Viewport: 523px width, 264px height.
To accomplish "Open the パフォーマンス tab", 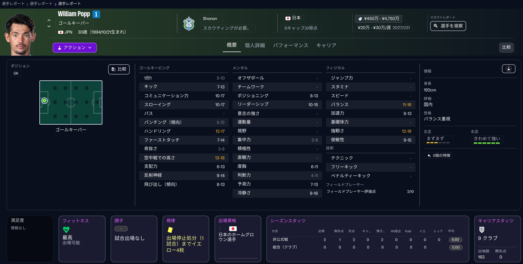I will [x=290, y=45].
